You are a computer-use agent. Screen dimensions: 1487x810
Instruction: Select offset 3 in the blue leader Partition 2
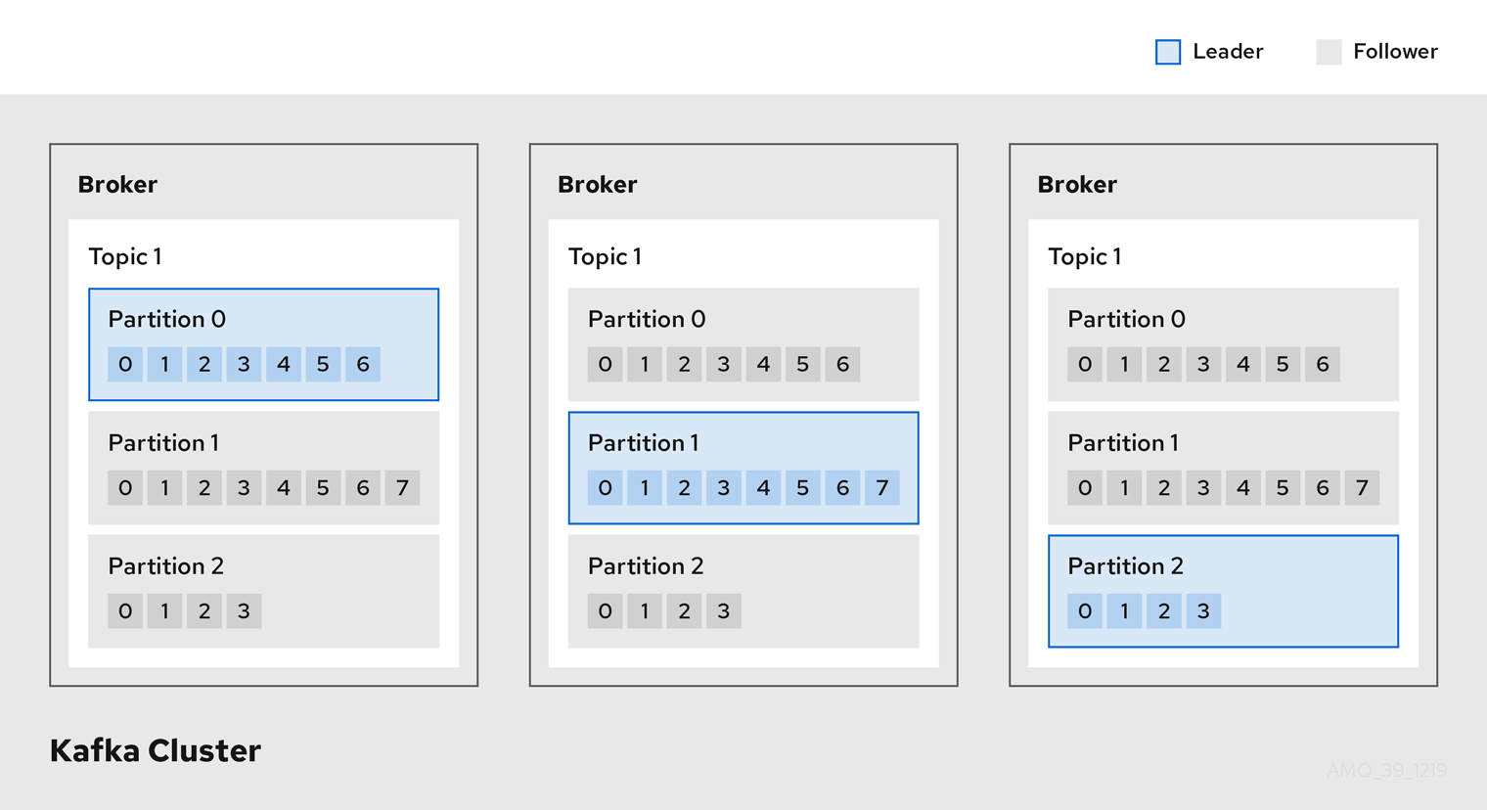[1203, 611]
